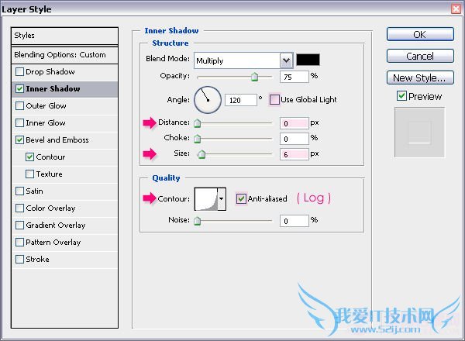Open the Bevel and Emboss settings row
The image size is (465, 341).
64,140
